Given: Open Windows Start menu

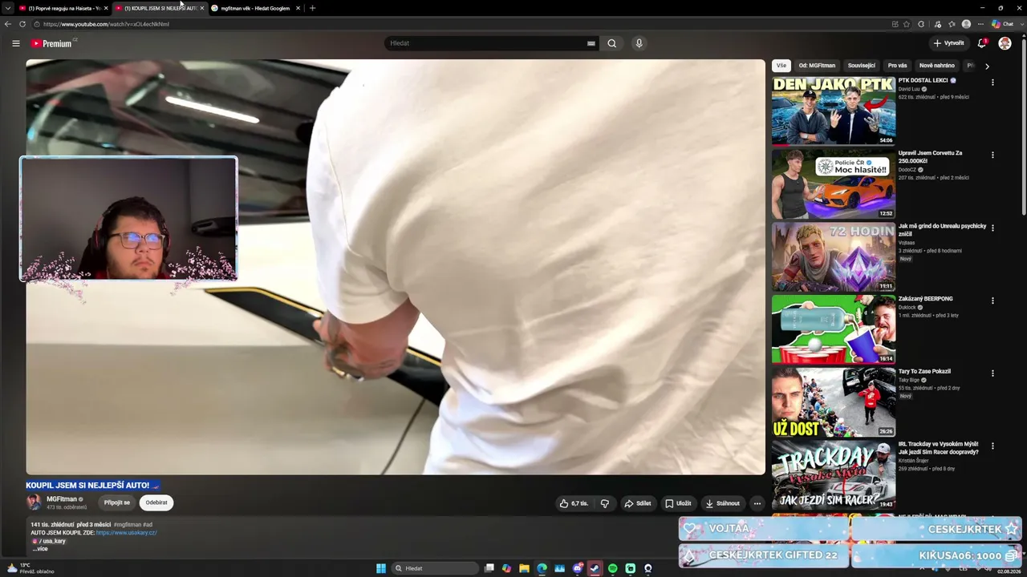Looking at the screenshot, I should coord(381,568).
